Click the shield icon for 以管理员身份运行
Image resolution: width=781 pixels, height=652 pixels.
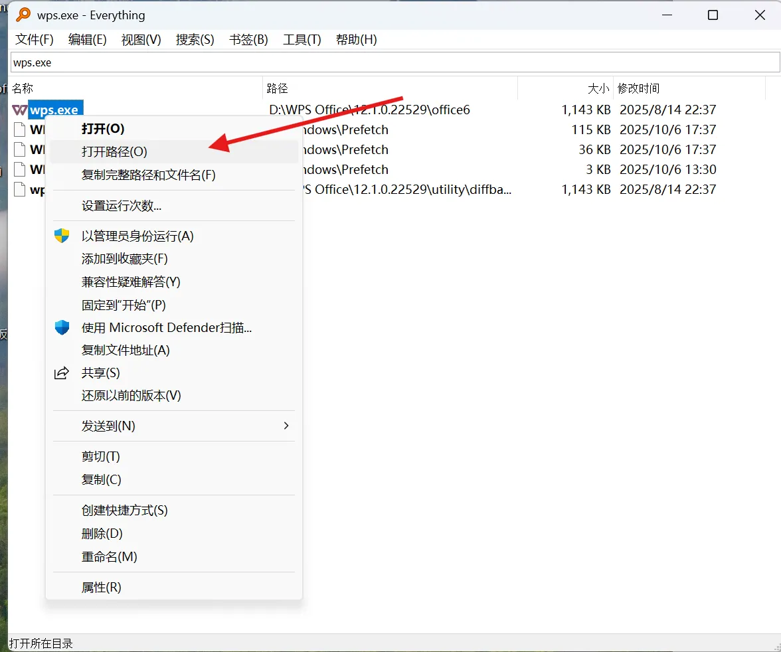pyautogui.click(x=62, y=236)
